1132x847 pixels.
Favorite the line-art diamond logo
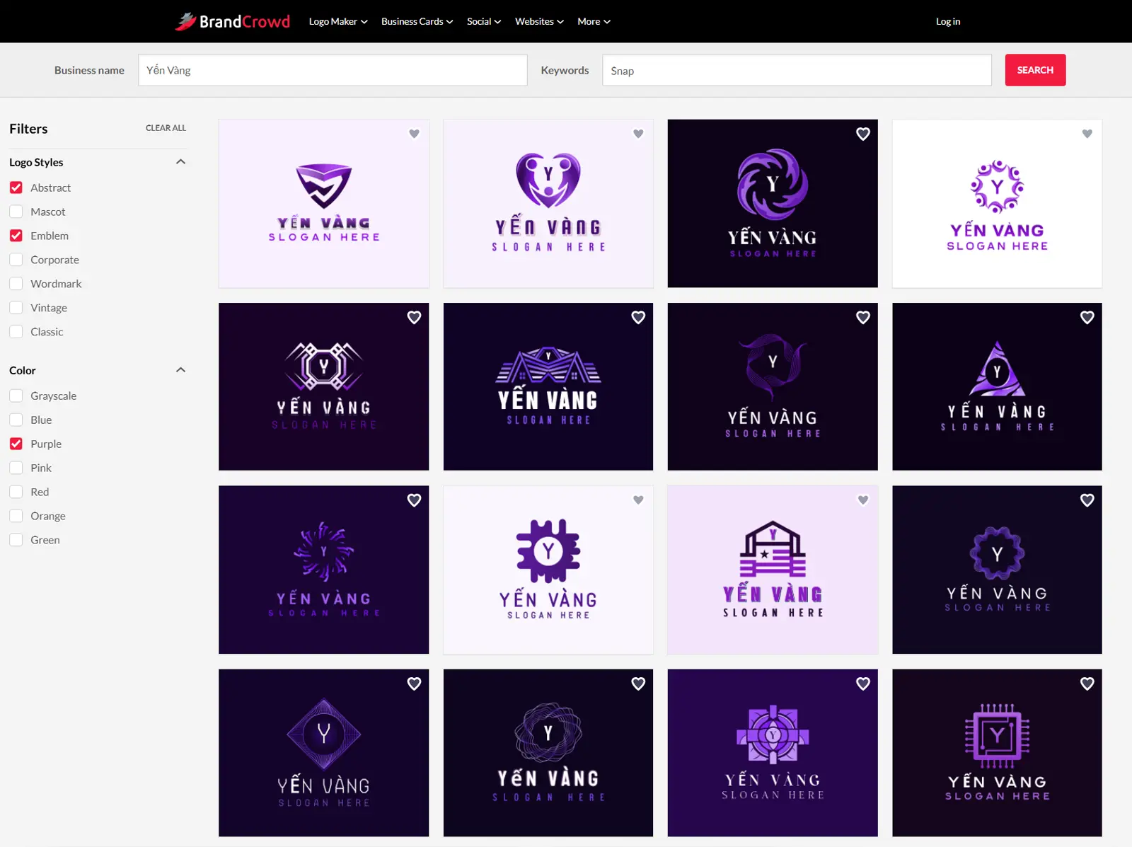click(415, 684)
